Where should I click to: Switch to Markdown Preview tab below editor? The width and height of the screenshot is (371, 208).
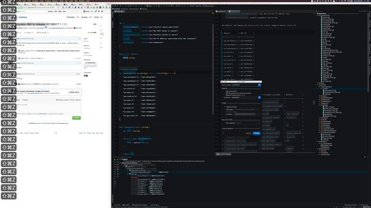(x=226, y=154)
